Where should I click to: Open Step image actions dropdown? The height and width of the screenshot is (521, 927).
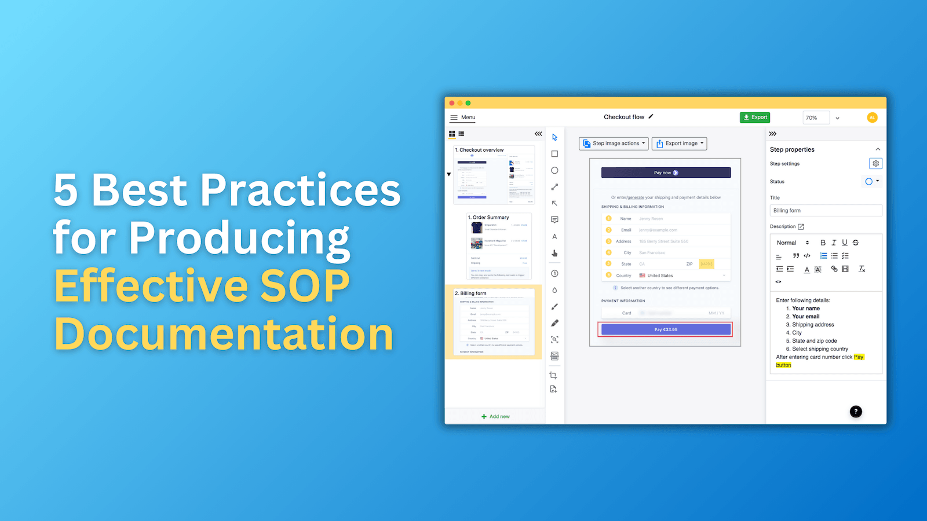[x=614, y=144]
